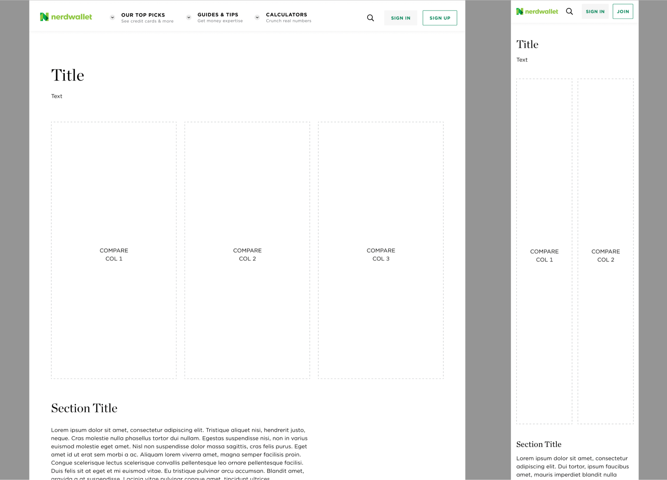The image size is (667, 480).
Task: Open the Our Top Picks menu
Action: click(x=143, y=15)
